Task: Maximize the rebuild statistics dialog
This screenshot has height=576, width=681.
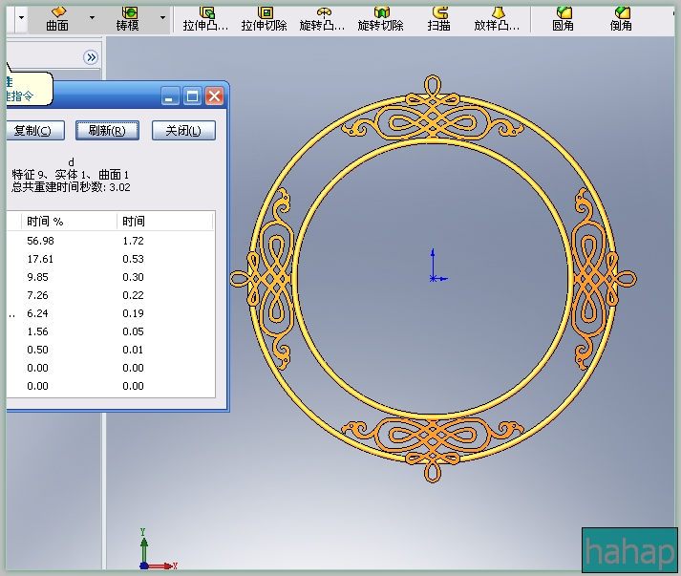Action: click(192, 96)
